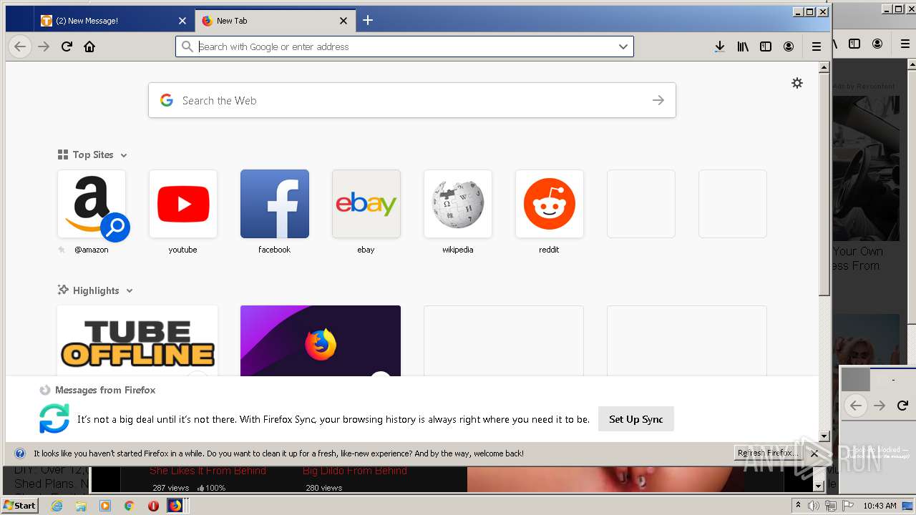This screenshot has height=515, width=916.
Task: Open the Windows Start menu
Action: coord(20,506)
